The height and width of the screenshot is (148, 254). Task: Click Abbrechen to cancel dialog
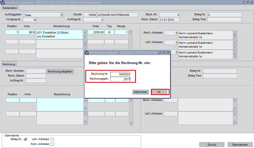(140, 92)
